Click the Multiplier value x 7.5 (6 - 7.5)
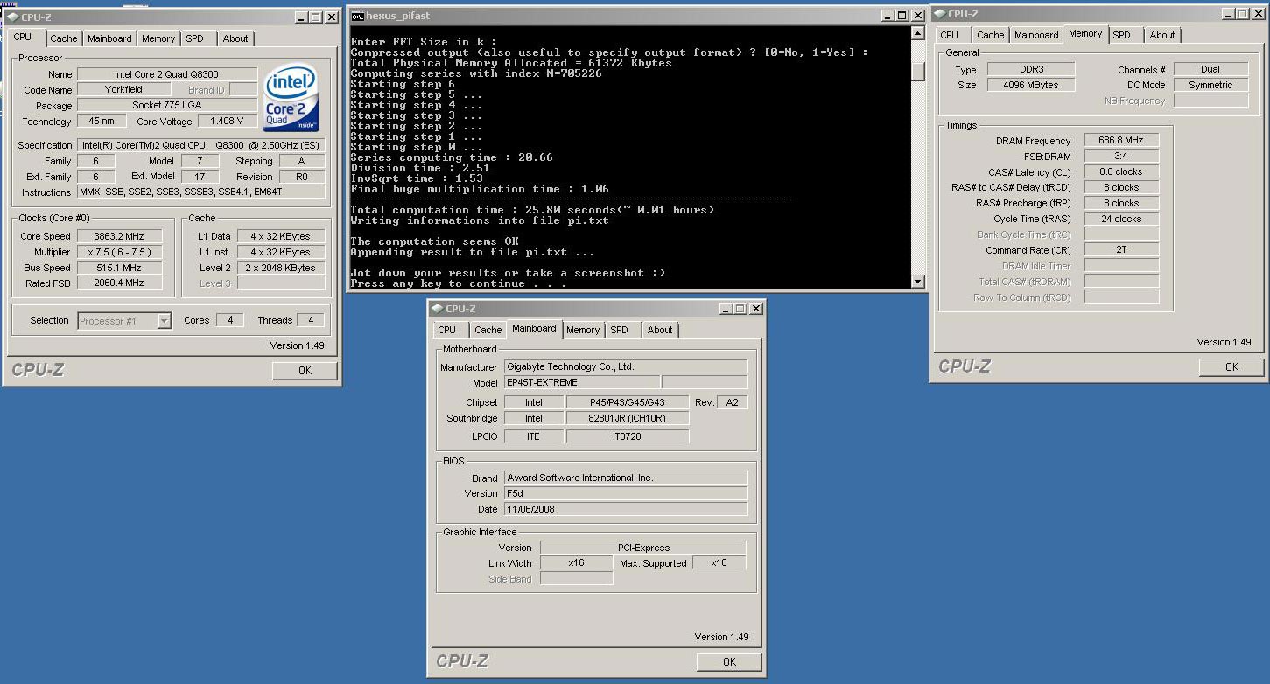Screen dimensions: 1270x684 120,252
